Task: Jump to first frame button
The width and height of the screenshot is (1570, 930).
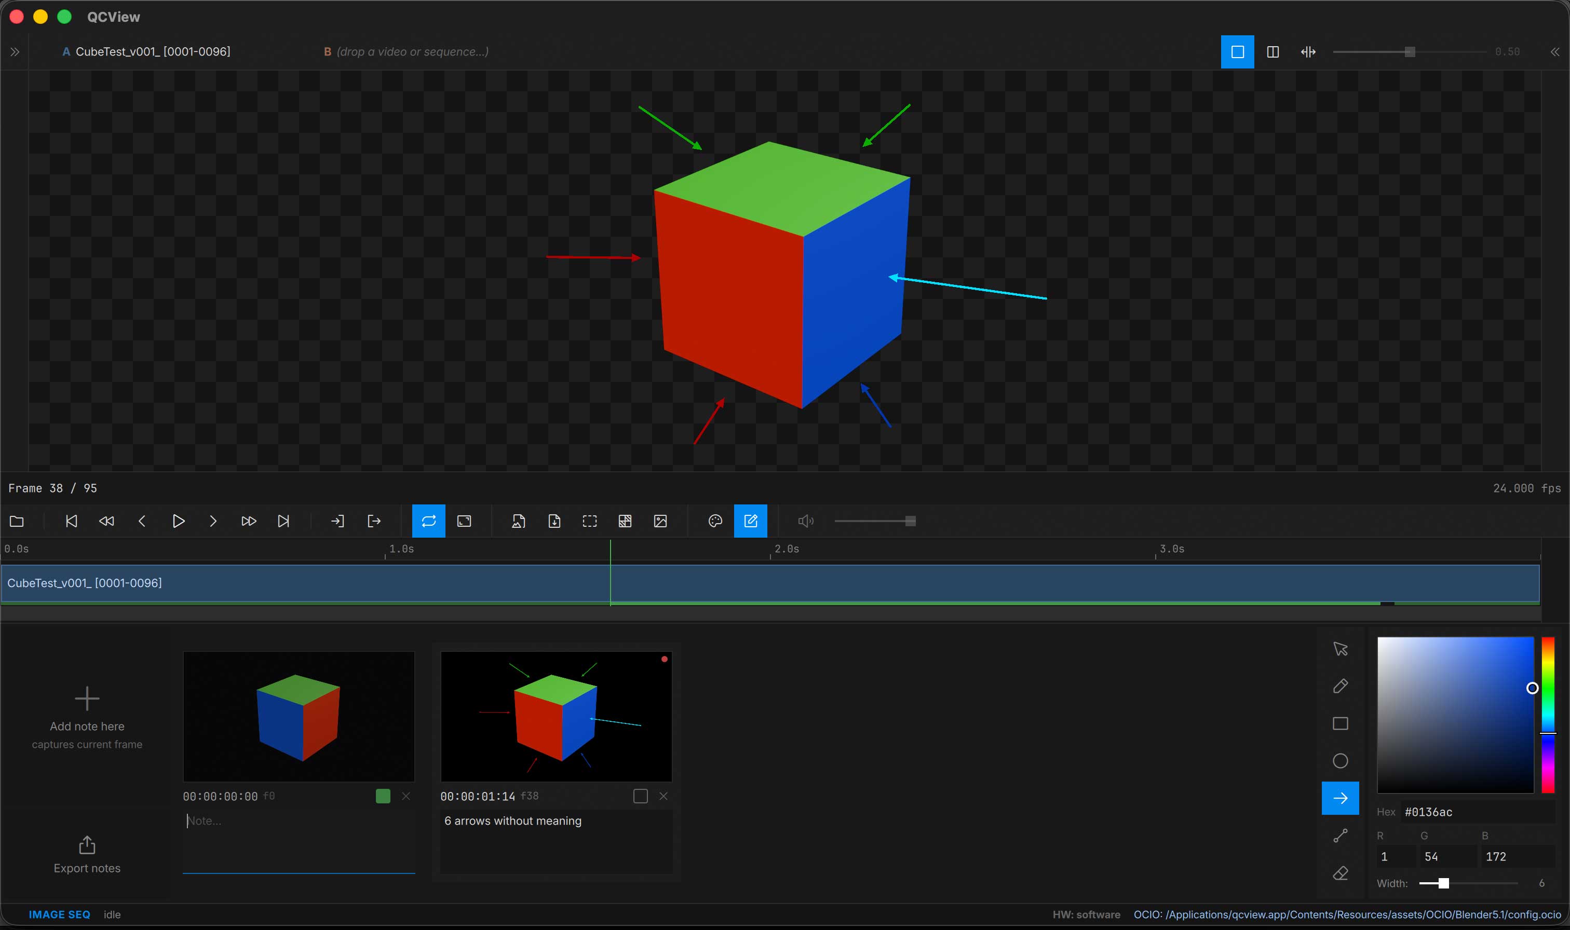Action: point(72,522)
